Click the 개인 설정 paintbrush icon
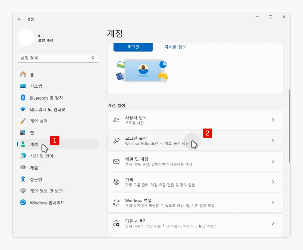Viewport: 303px width, 250px height. (23, 121)
